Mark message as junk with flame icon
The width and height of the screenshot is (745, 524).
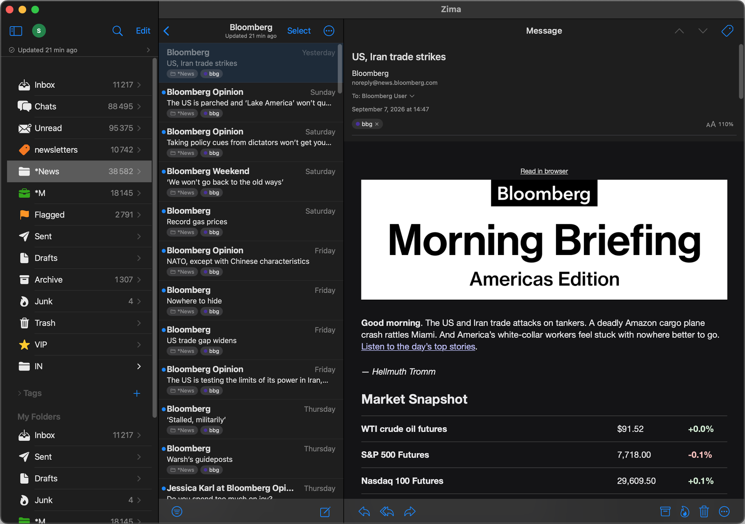[x=685, y=512]
